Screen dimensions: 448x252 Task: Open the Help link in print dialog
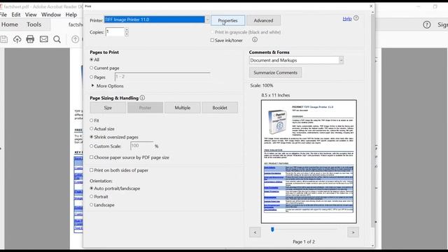347,19
